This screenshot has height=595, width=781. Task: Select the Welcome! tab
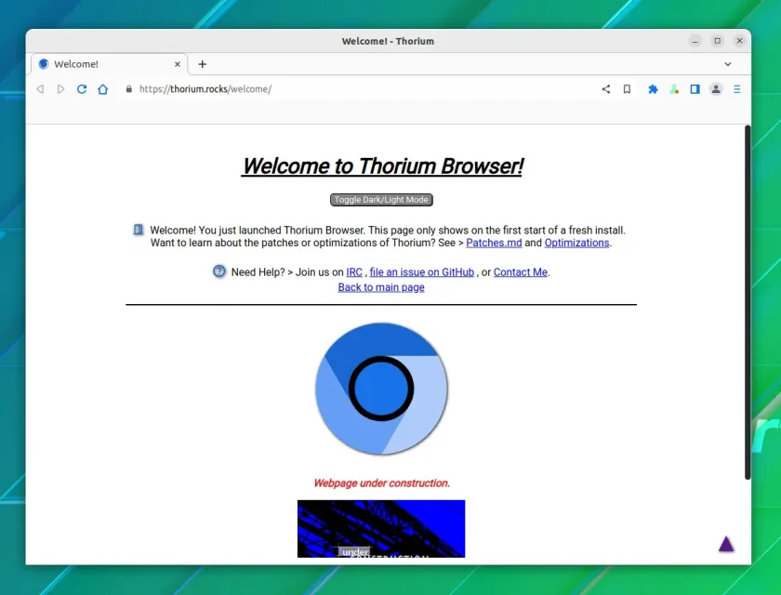[110, 64]
